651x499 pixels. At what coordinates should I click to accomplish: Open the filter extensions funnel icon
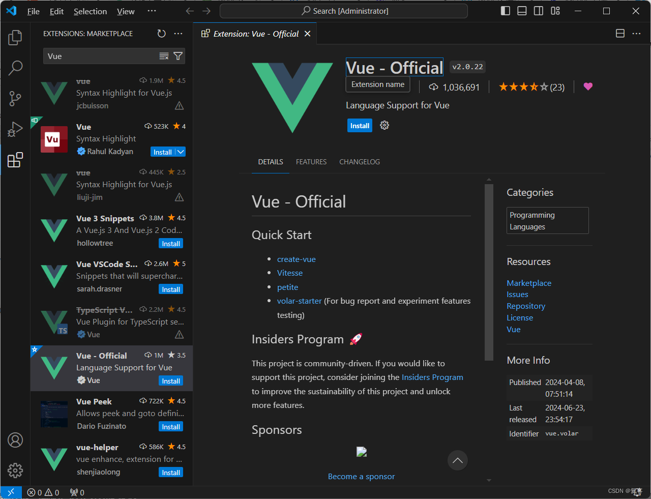178,56
